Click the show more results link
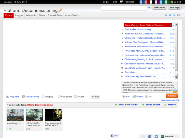The image size is (185, 138). click(128, 105)
